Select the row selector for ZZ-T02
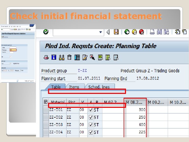This screenshot has height=142, width=189. pos(46,117)
